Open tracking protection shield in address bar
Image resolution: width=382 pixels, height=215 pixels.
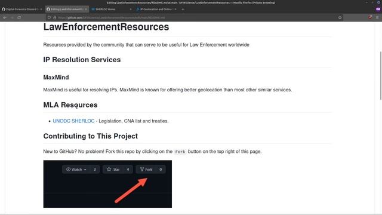[49, 17]
